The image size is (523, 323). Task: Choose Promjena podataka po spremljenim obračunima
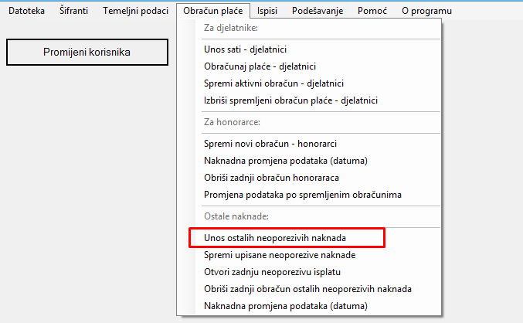click(302, 194)
